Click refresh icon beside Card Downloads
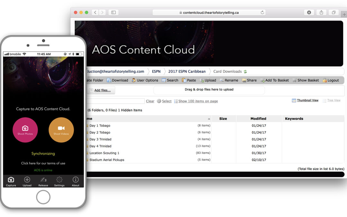 tap(245, 71)
